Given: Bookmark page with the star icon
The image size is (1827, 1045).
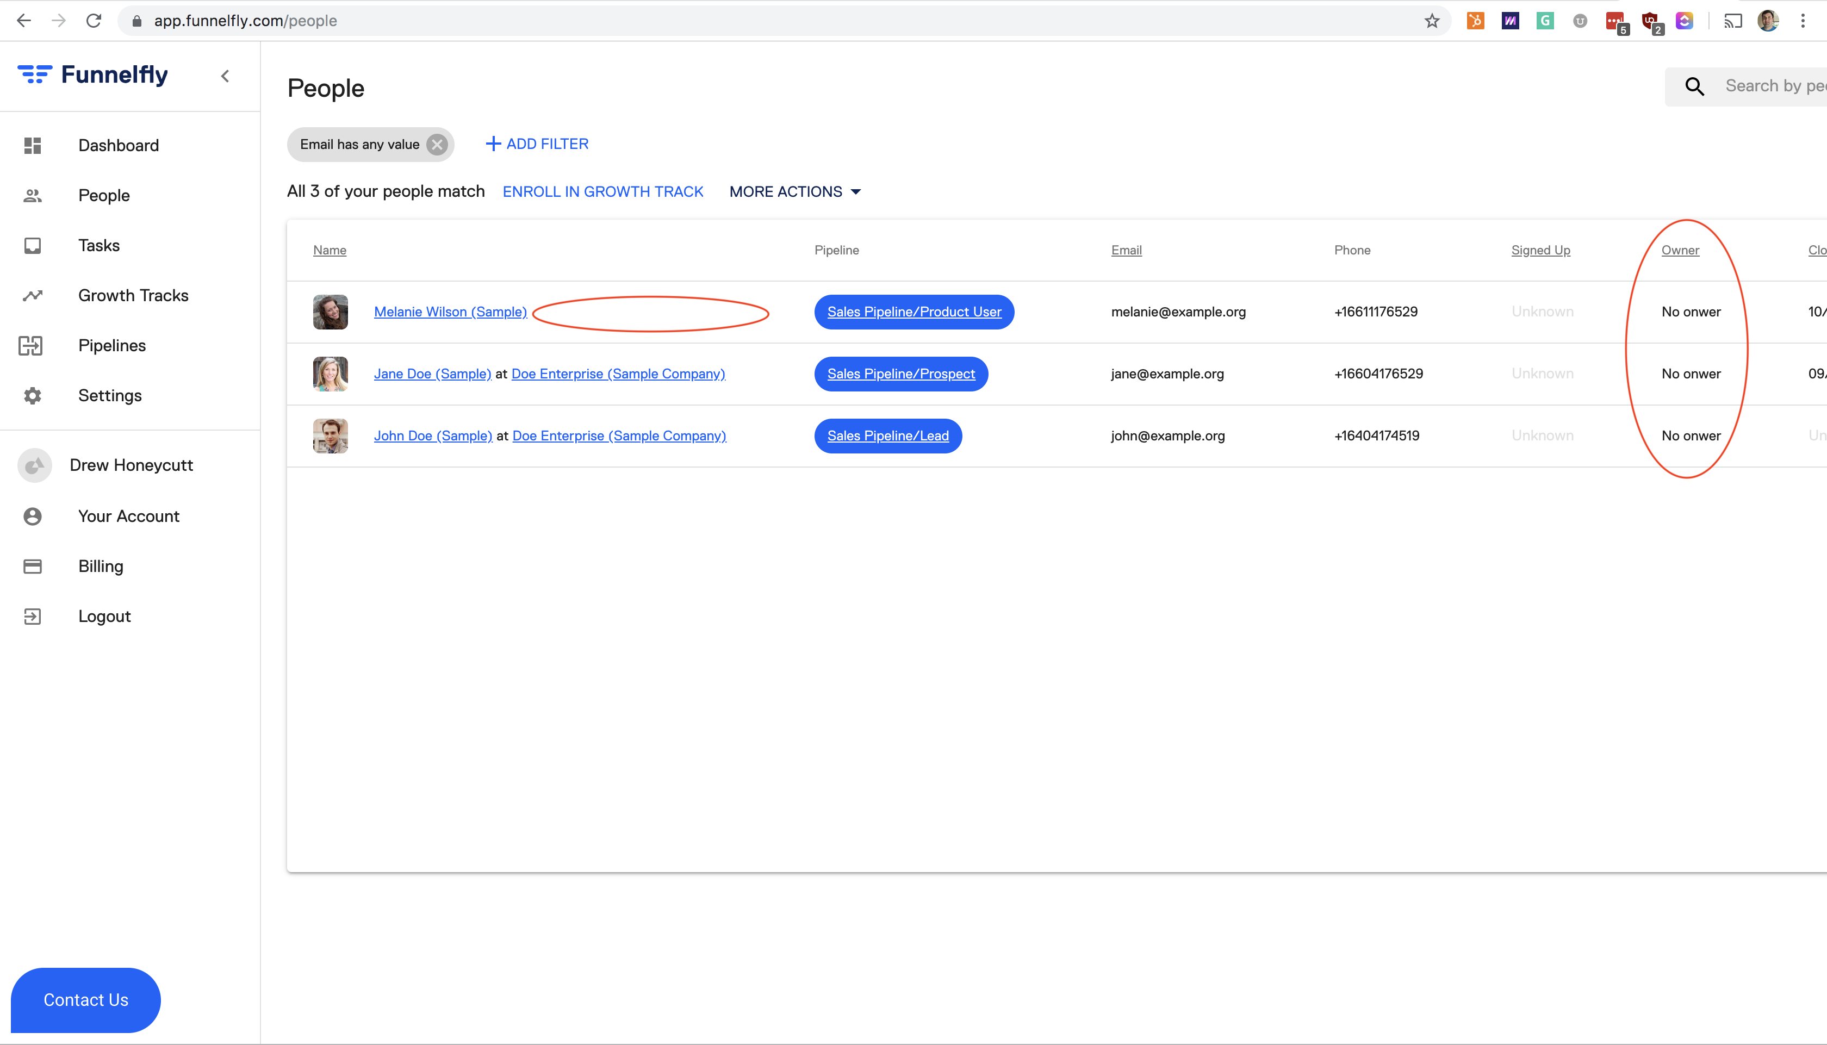Looking at the screenshot, I should [x=1432, y=21].
